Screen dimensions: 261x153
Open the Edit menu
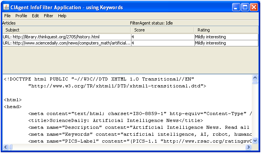coord(35,16)
